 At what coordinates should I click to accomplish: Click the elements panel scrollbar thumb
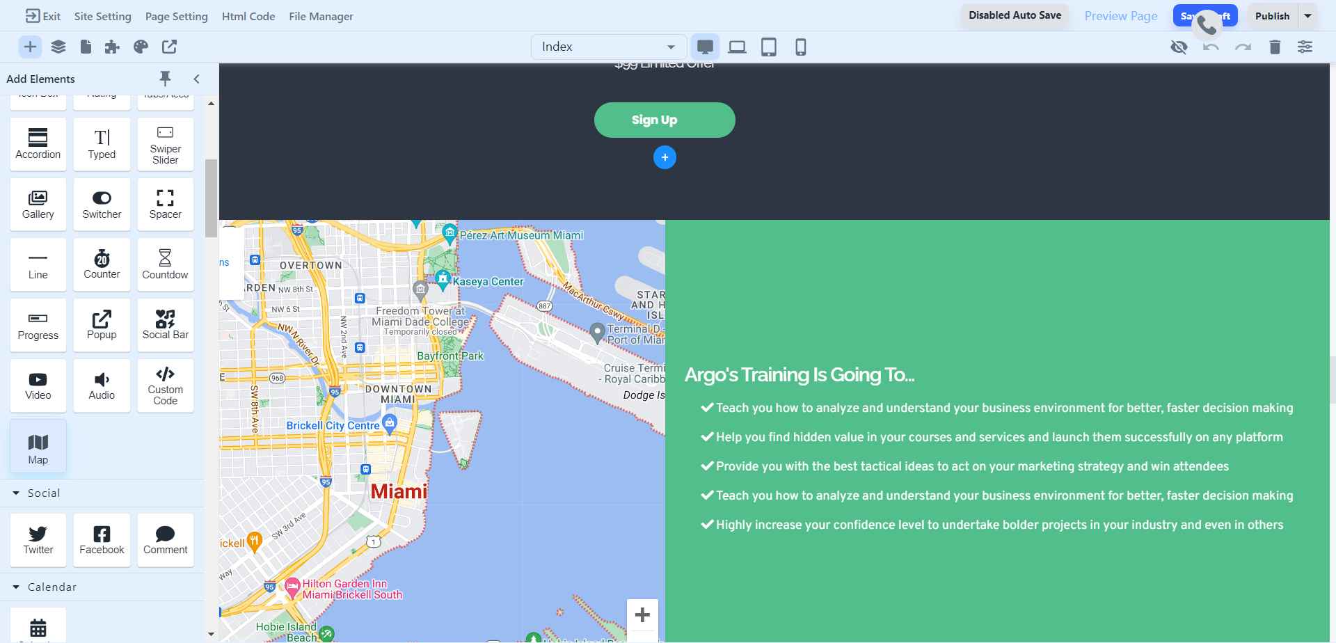(x=211, y=198)
